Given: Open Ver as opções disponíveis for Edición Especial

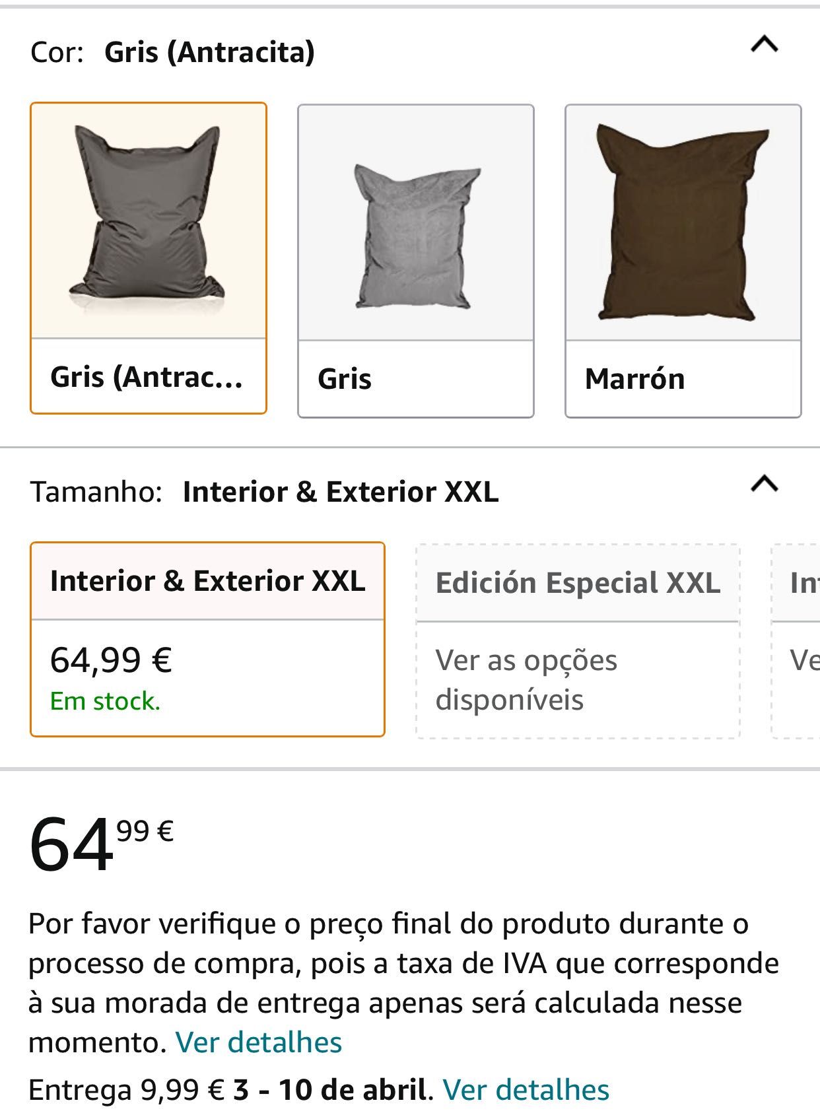Looking at the screenshot, I should tap(526, 680).
